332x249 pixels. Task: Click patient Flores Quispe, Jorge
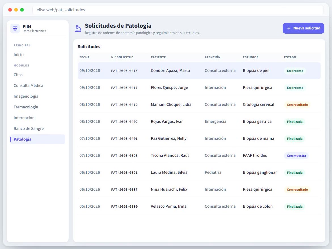169,88
